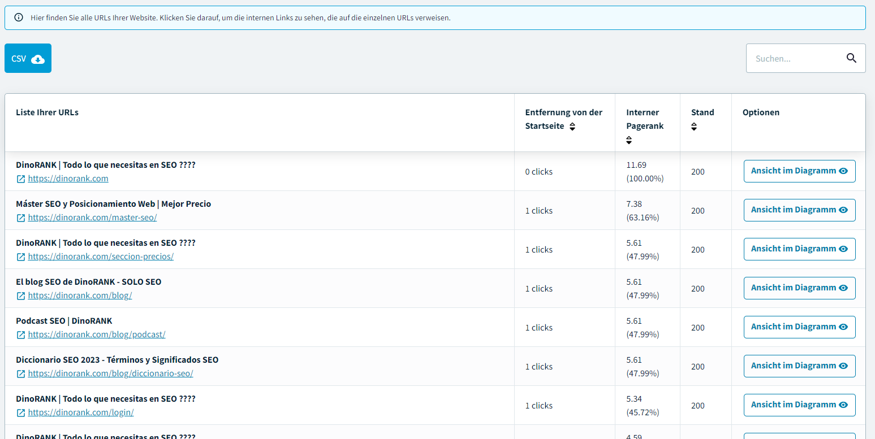875x439 pixels.
Task: Open the dinorank.com/blog/ link
Action: tap(80, 295)
